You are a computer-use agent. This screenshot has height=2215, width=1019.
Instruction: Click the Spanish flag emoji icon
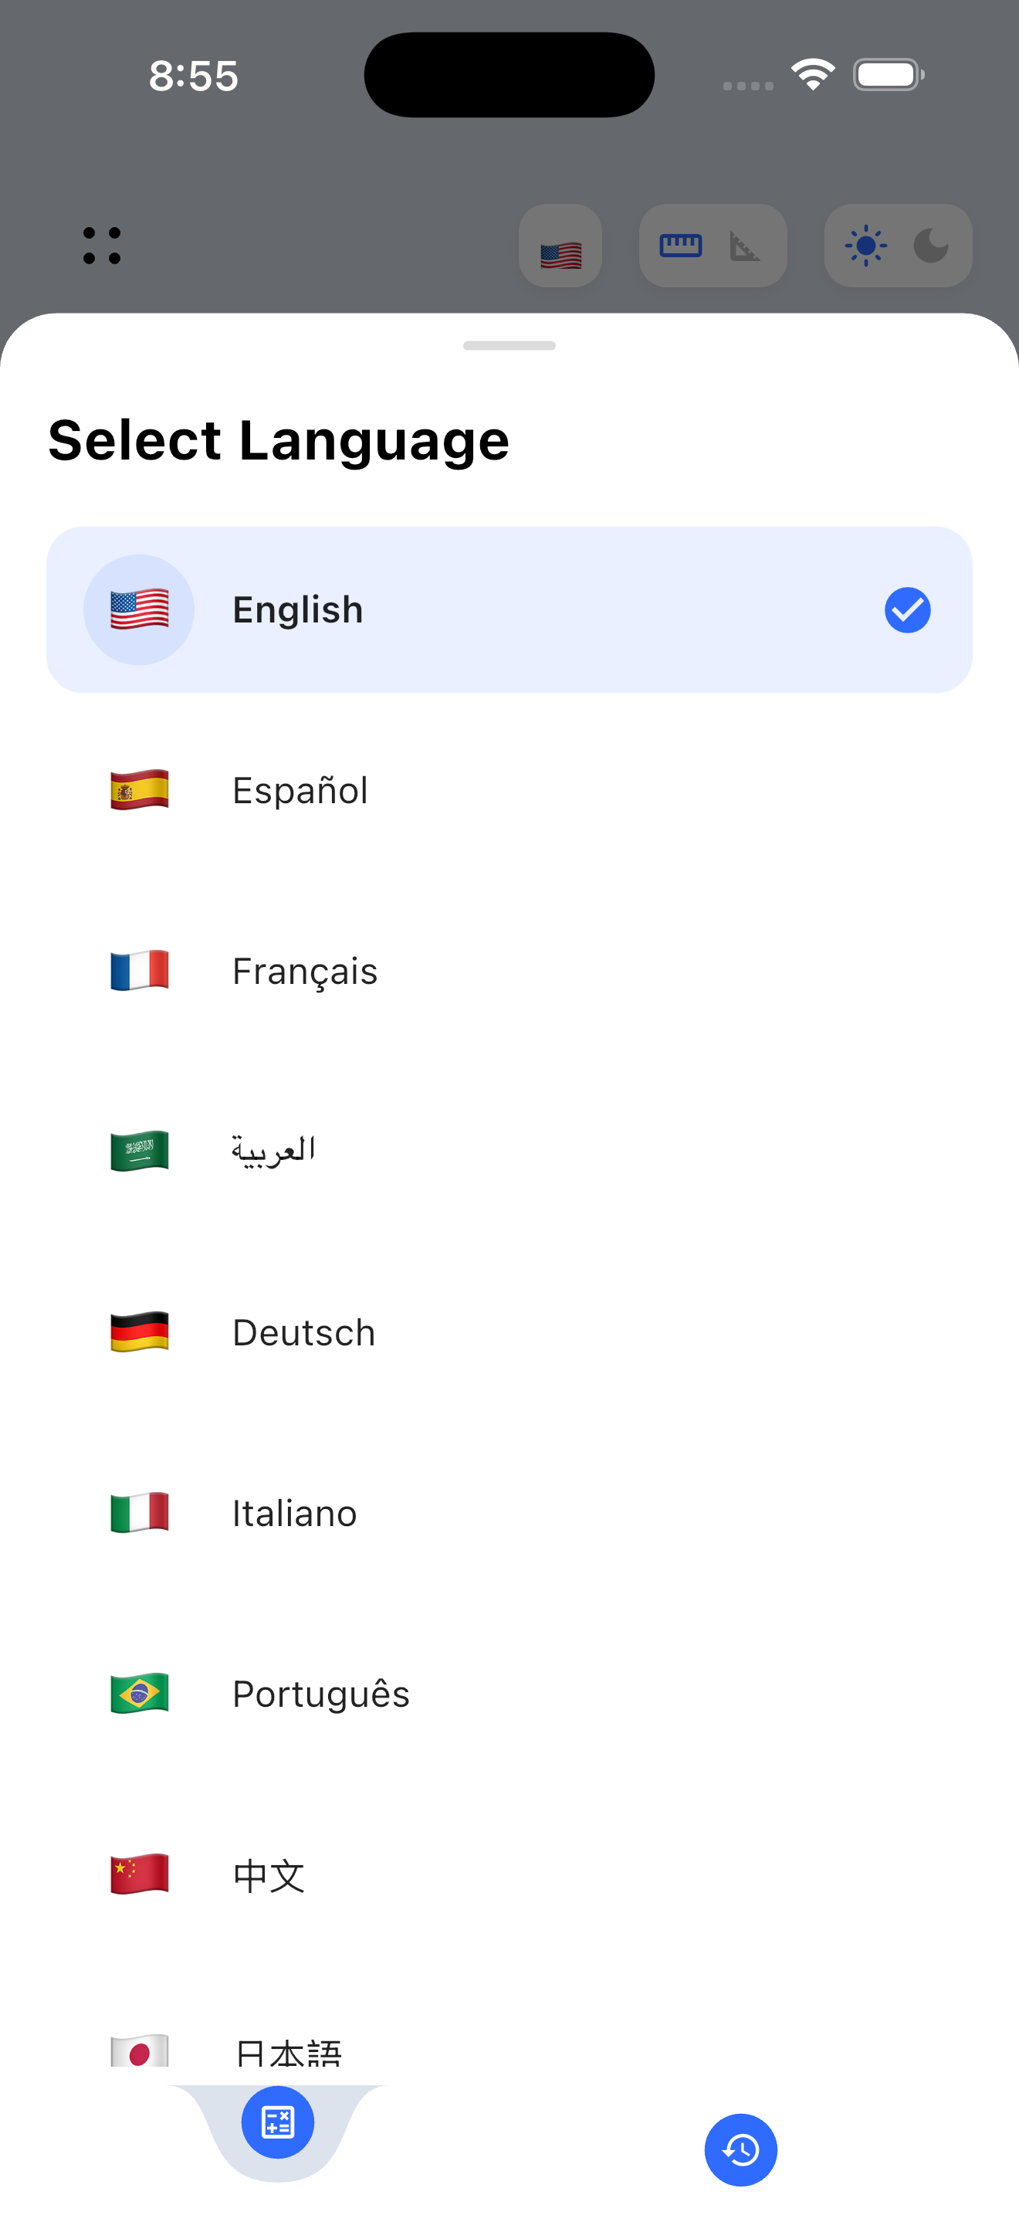(x=140, y=789)
